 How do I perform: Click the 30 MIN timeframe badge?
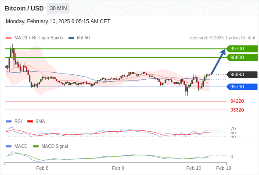click(x=58, y=8)
